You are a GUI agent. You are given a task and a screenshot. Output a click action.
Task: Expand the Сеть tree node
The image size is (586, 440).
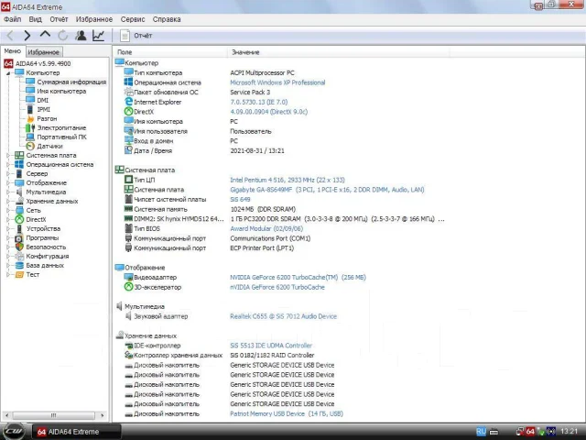click(8, 210)
